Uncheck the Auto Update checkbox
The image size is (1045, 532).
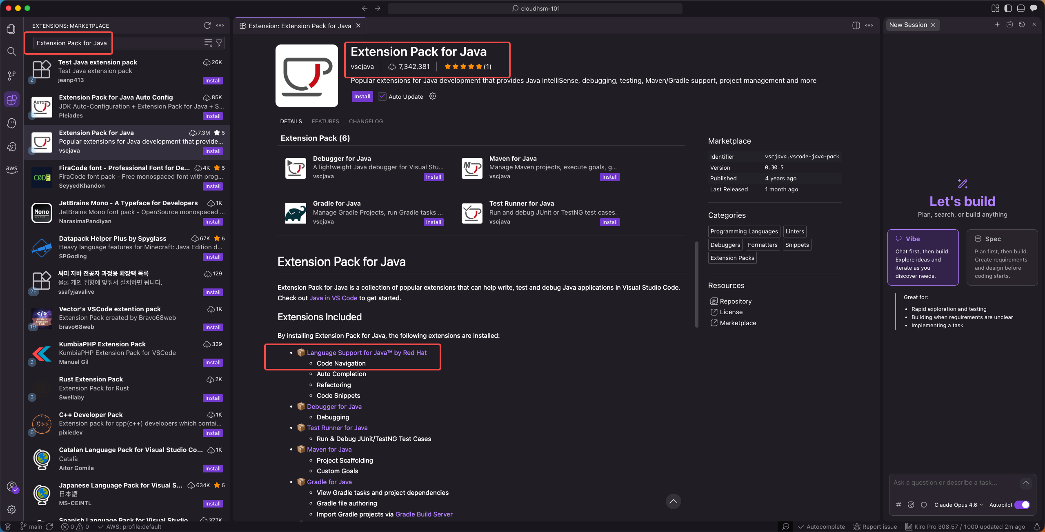click(382, 97)
